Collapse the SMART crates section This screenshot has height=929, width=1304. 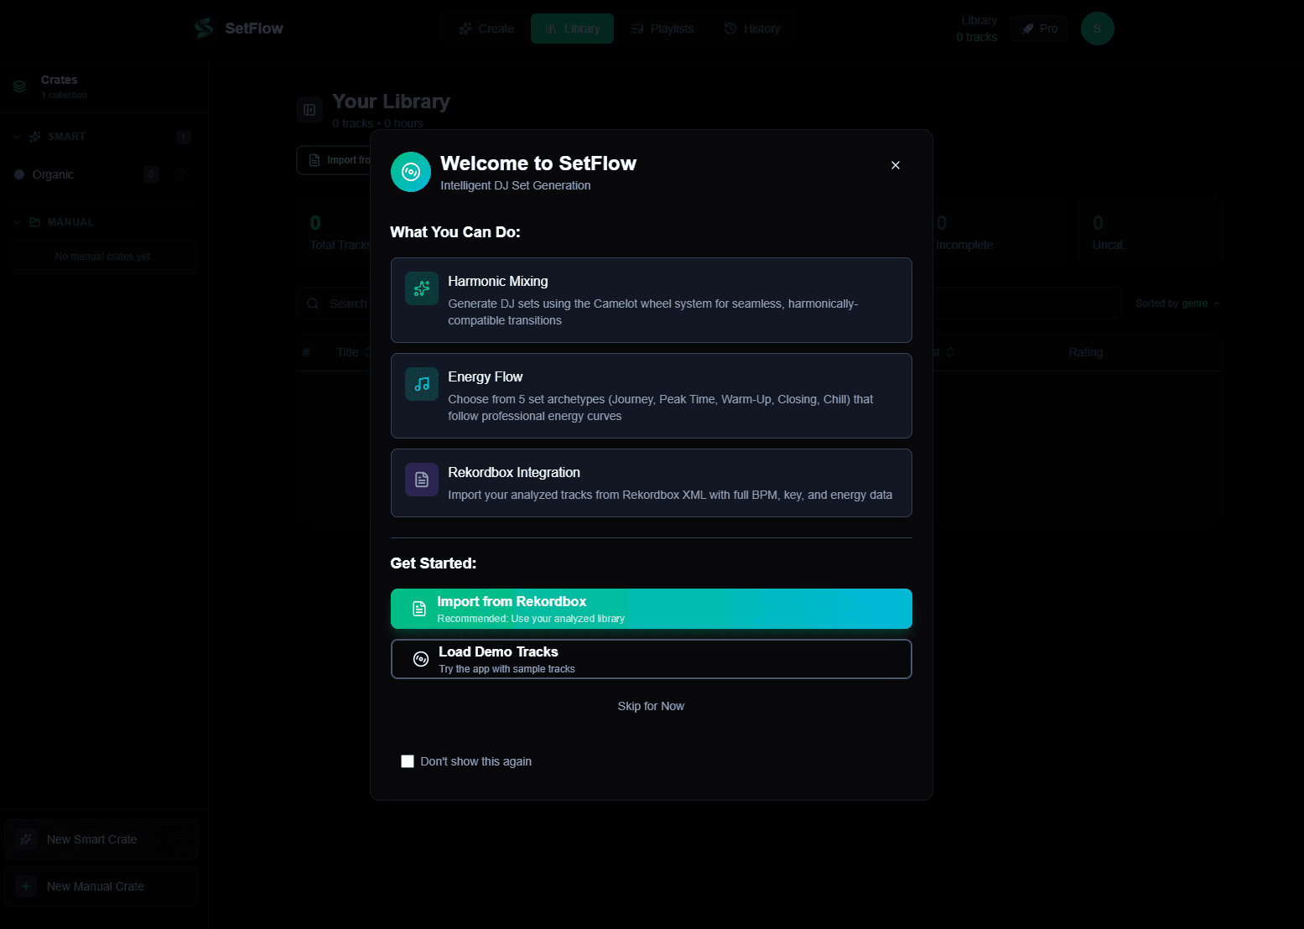coord(16,136)
